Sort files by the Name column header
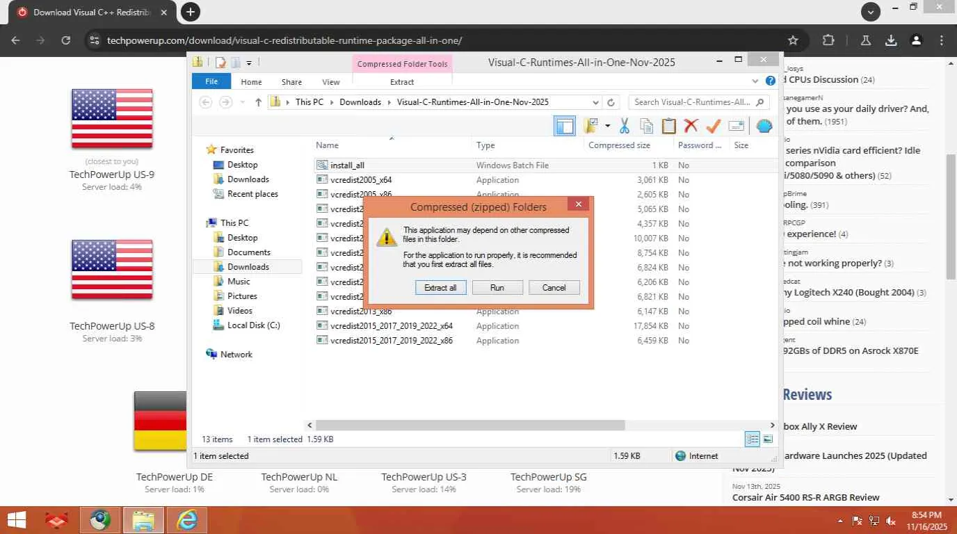 392,145
